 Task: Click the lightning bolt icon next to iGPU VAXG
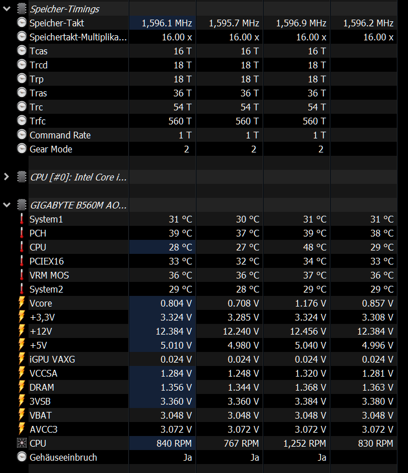pyautogui.click(x=22, y=359)
